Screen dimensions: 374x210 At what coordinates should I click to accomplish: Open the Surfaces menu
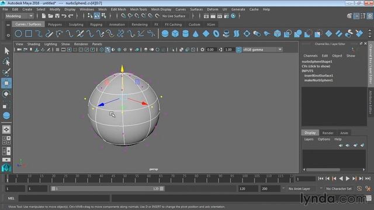click(x=196, y=9)
